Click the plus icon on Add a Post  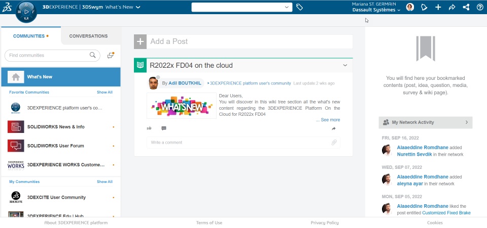[x=140, y=41]
